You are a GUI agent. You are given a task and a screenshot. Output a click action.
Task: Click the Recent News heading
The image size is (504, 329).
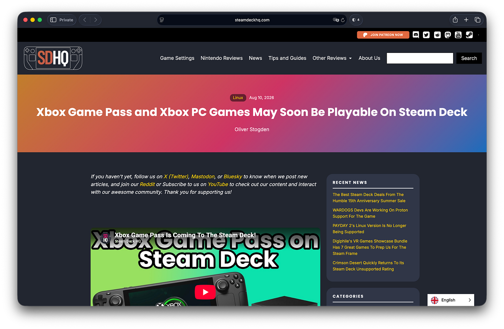tap(350, 182)
